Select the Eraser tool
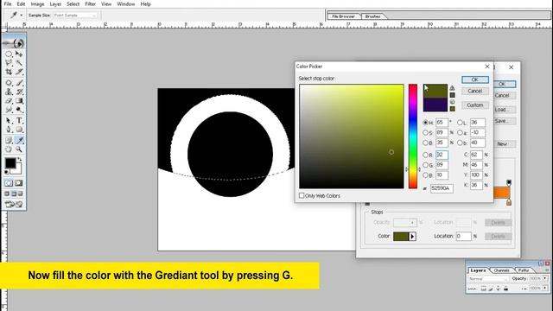The width and height of the screenshot is (553, 311). [x=9, y=101]
